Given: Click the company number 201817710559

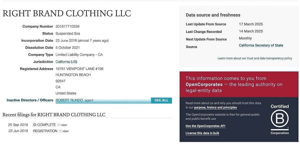Looking at the screenshot, I should pyautogui.click(x=67, y=26).
